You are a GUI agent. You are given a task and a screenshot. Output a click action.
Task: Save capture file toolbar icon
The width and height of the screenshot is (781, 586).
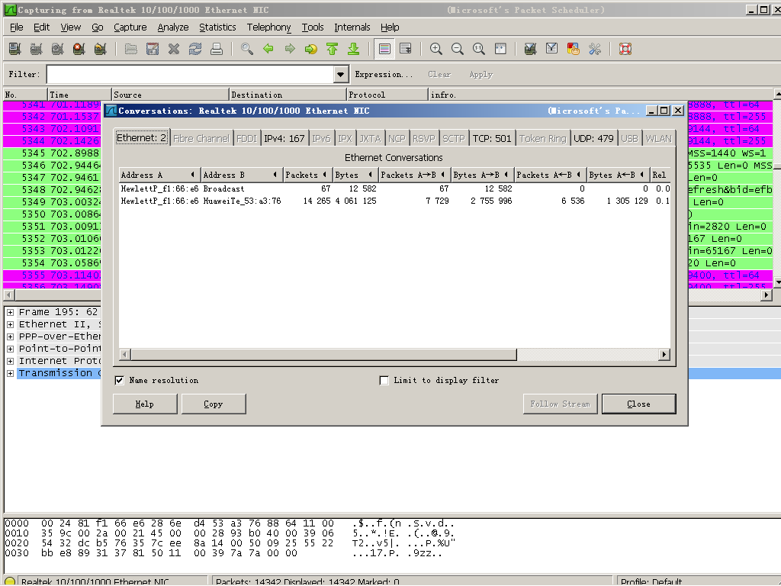tap(153, 49)
